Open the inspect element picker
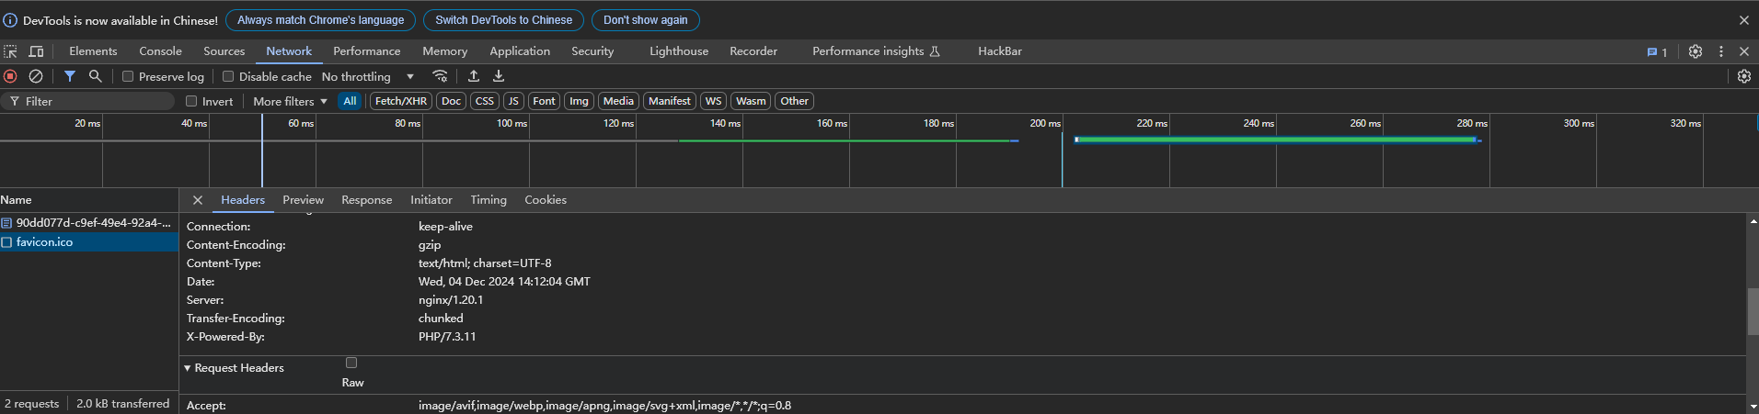 11,51
